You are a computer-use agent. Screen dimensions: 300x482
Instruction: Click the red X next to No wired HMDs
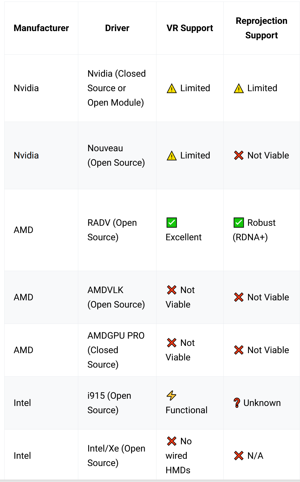172,441
